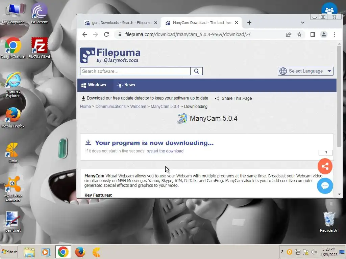Open Citrio desktop shortcut
This screenshot has height=259, width=346.
13,153
